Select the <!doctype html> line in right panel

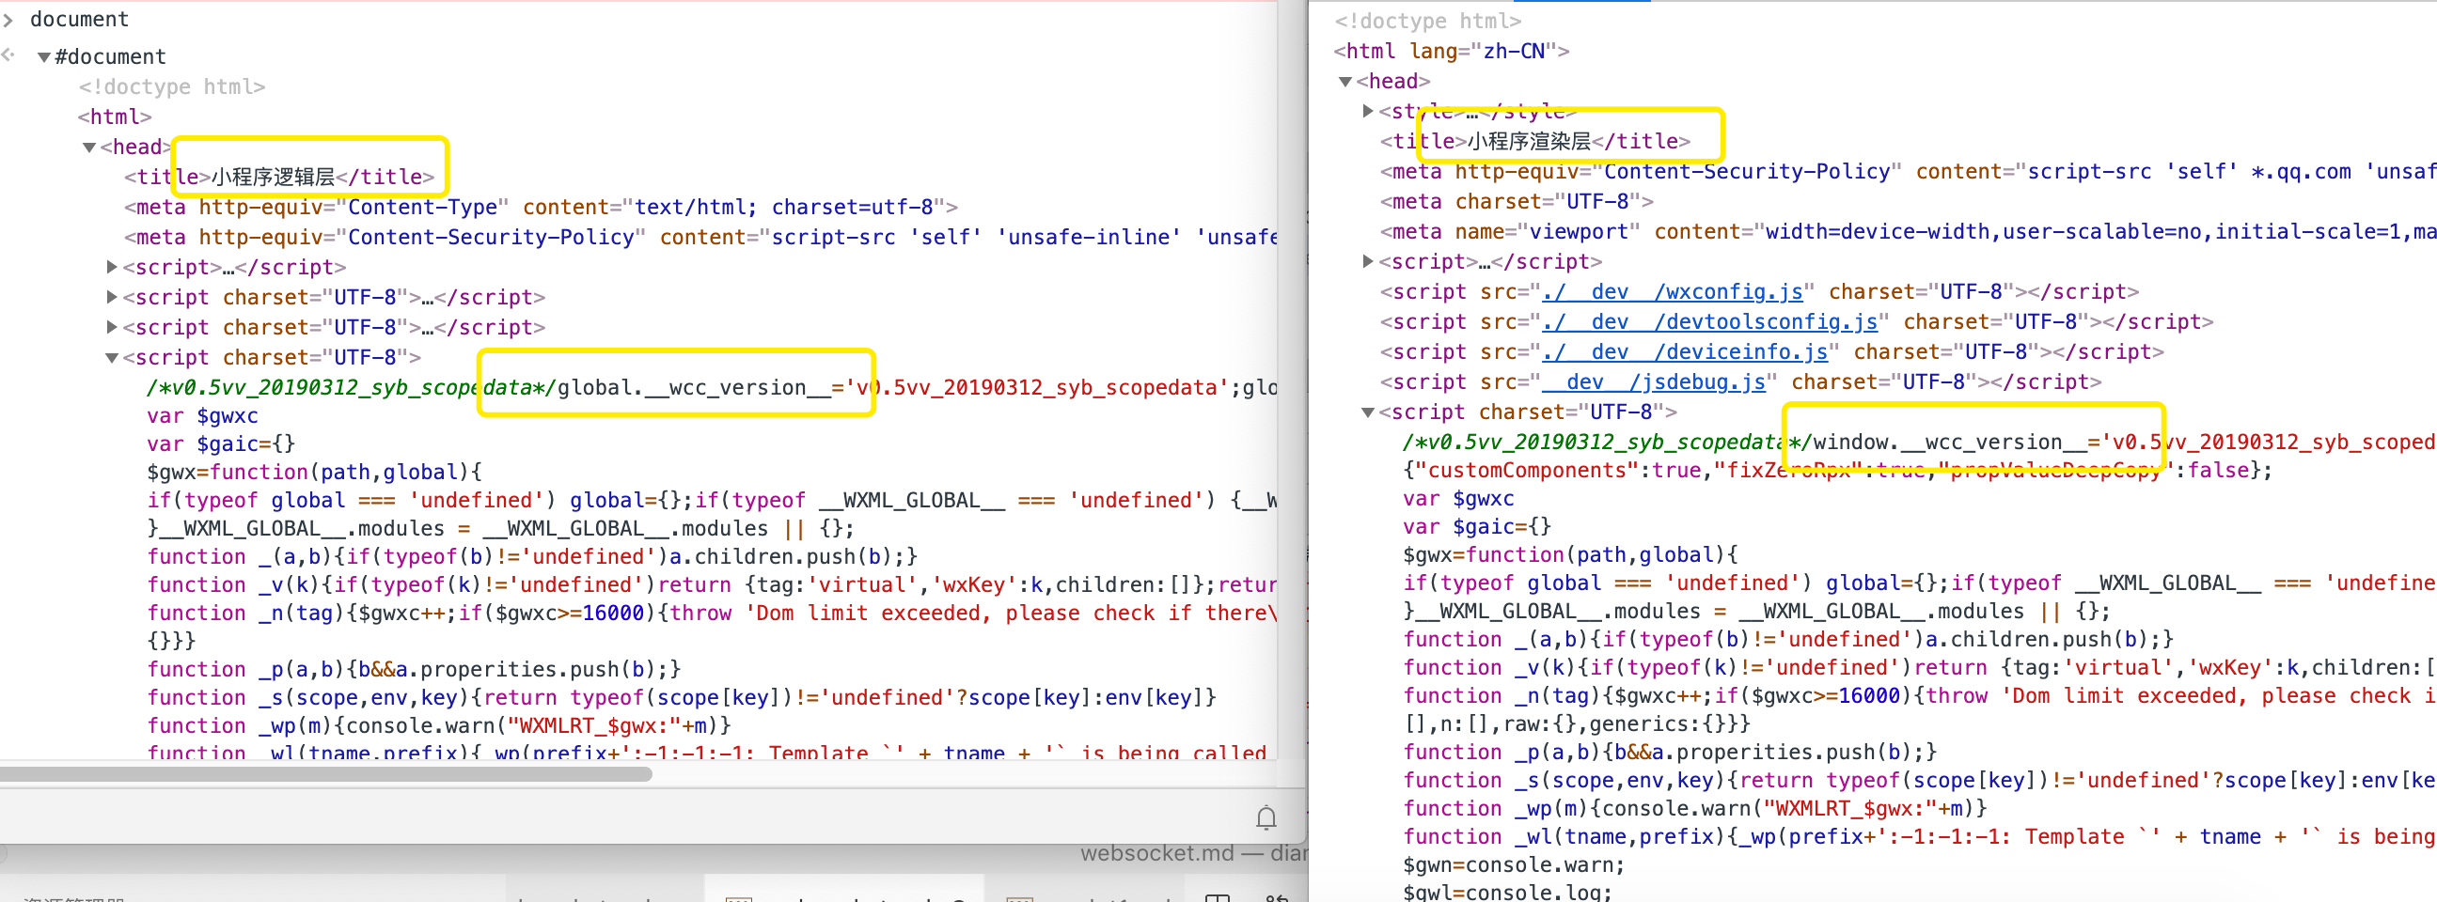1427,21
